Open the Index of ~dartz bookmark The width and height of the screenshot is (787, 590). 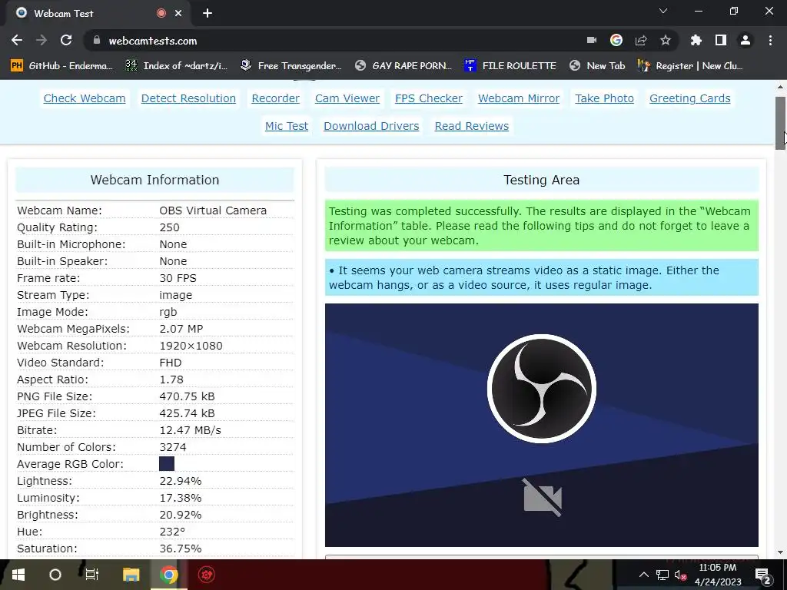click(176, 66)
